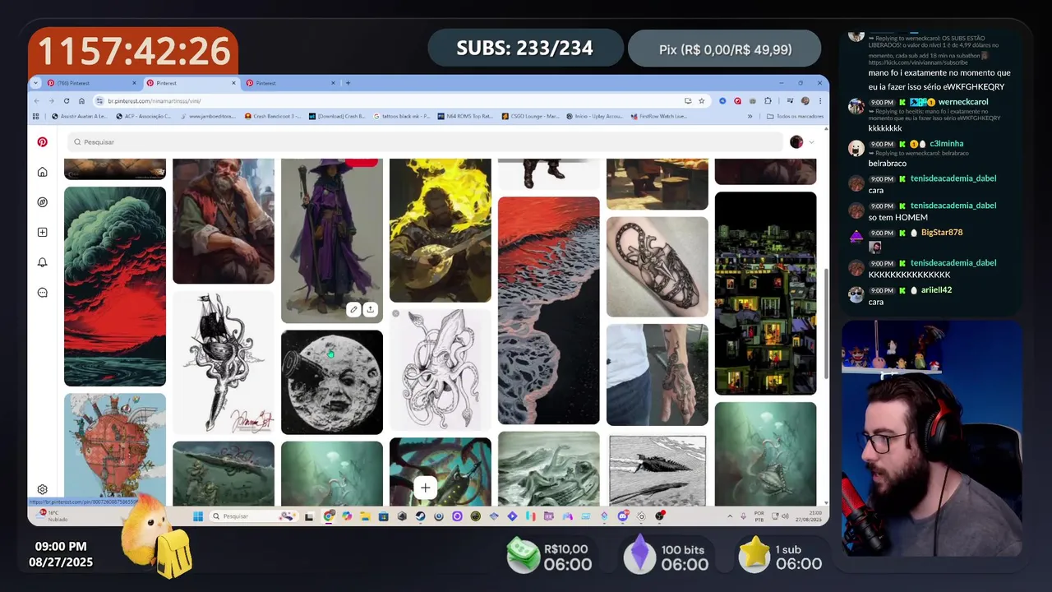The width and height of the screenshot is (1052, 592).
Task: Open the old bearded man thinking pin
Action: click(x=224, y=222)
